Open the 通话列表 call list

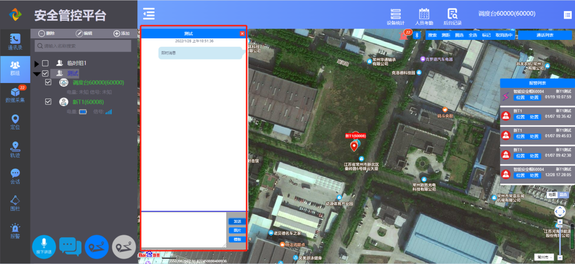click(545, 35)
